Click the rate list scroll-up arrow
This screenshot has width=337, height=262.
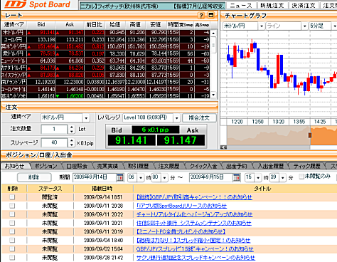click(213, 33)
